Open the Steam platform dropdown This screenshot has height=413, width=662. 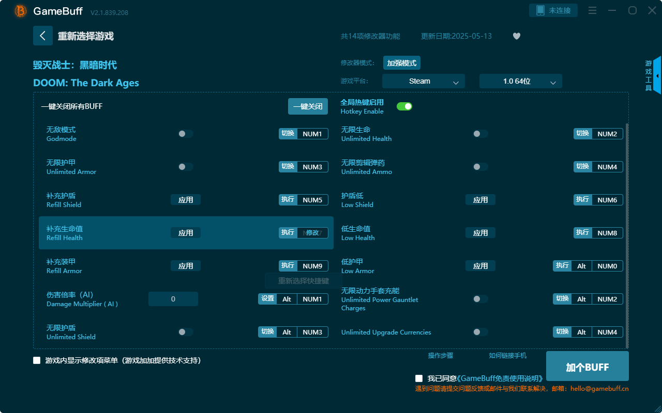pyautogui.click(x=423, y=81)
